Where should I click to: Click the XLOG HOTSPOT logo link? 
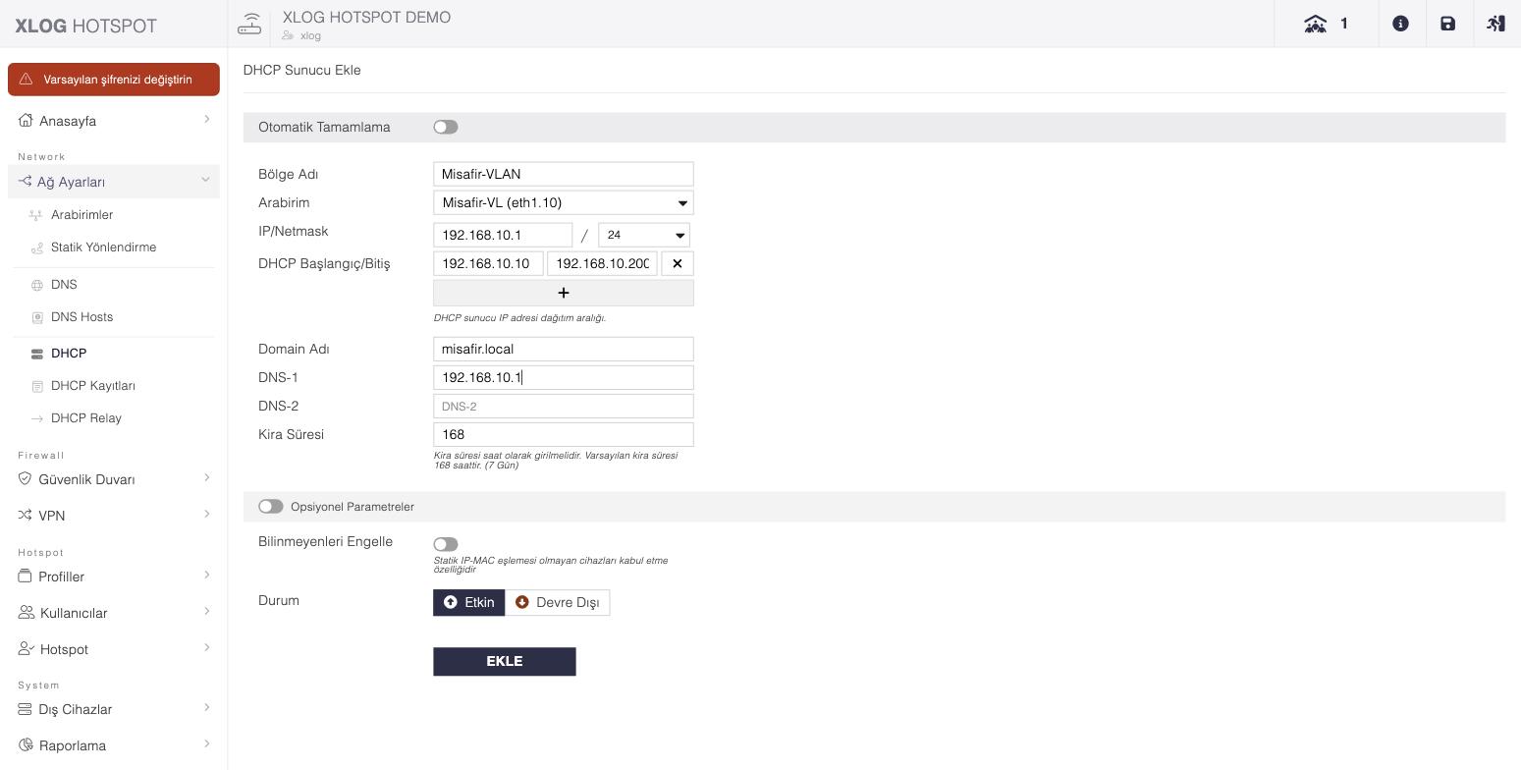86,26
